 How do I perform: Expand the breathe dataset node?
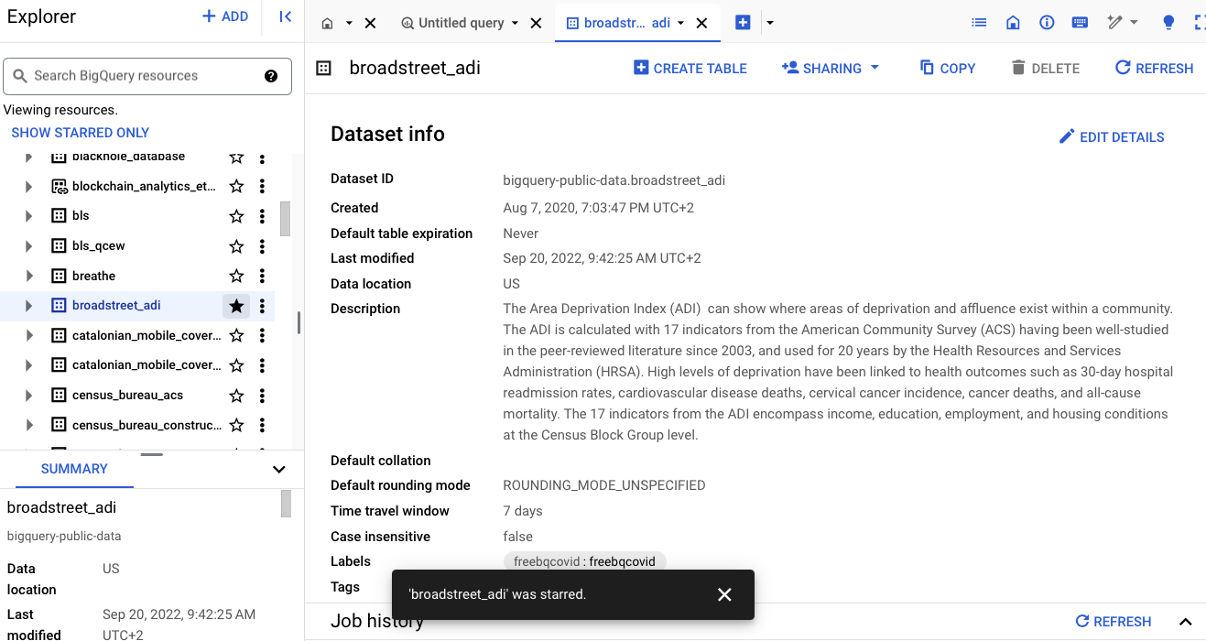point(28,276)
